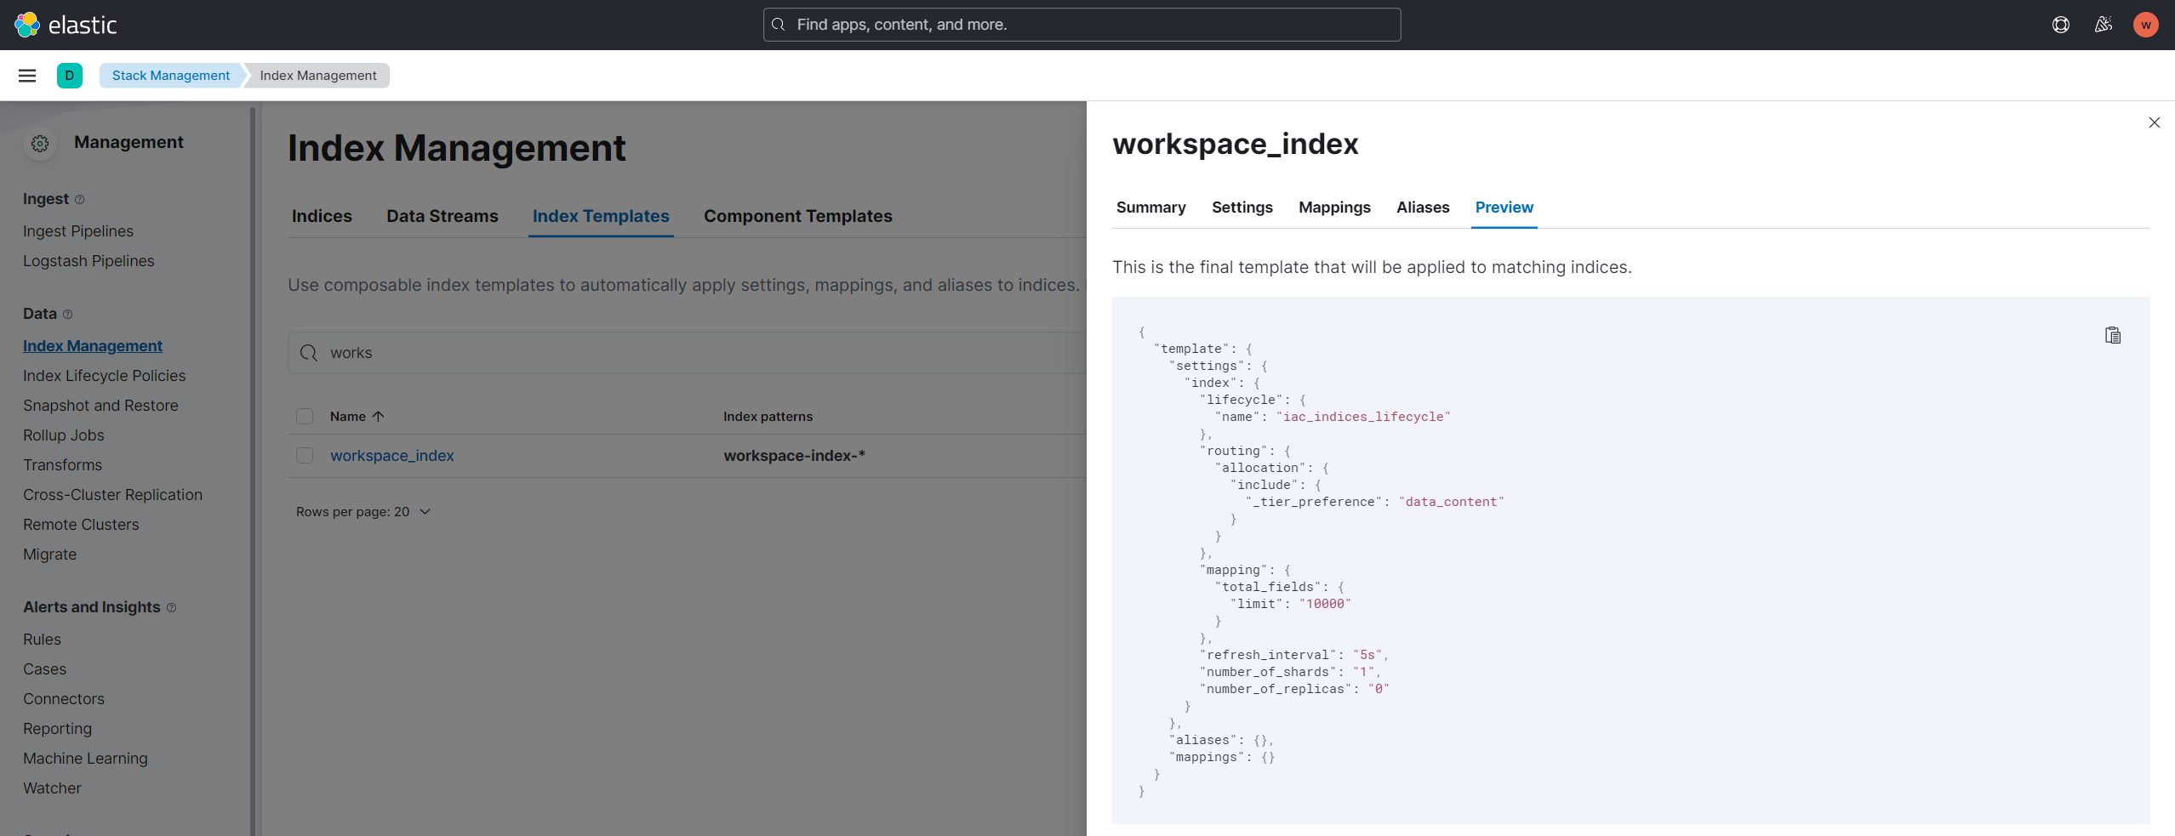2175x836 pixels.
Task: Click the Index Management breadcrumb
Action: click(318, 76)
